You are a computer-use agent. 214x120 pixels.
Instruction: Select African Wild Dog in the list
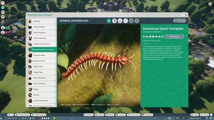(42, 38)
